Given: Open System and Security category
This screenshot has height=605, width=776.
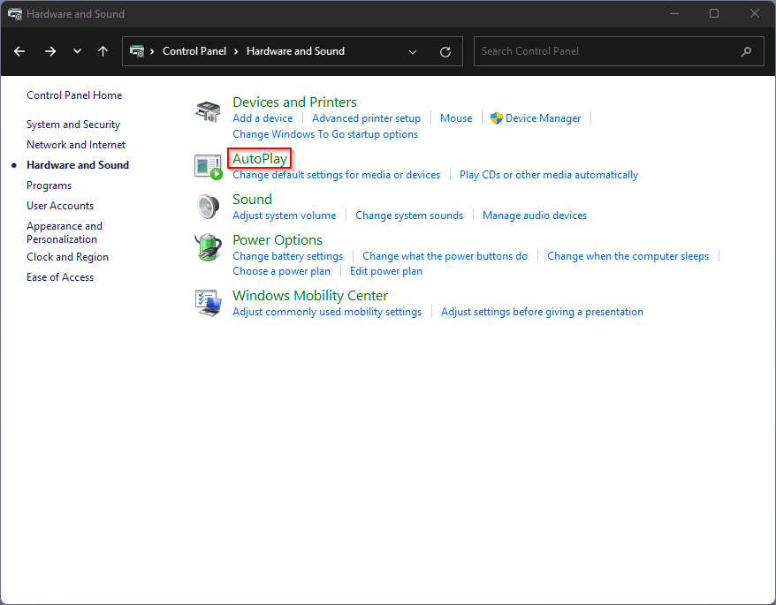Looking at the screenshot, I should (73, 125).
